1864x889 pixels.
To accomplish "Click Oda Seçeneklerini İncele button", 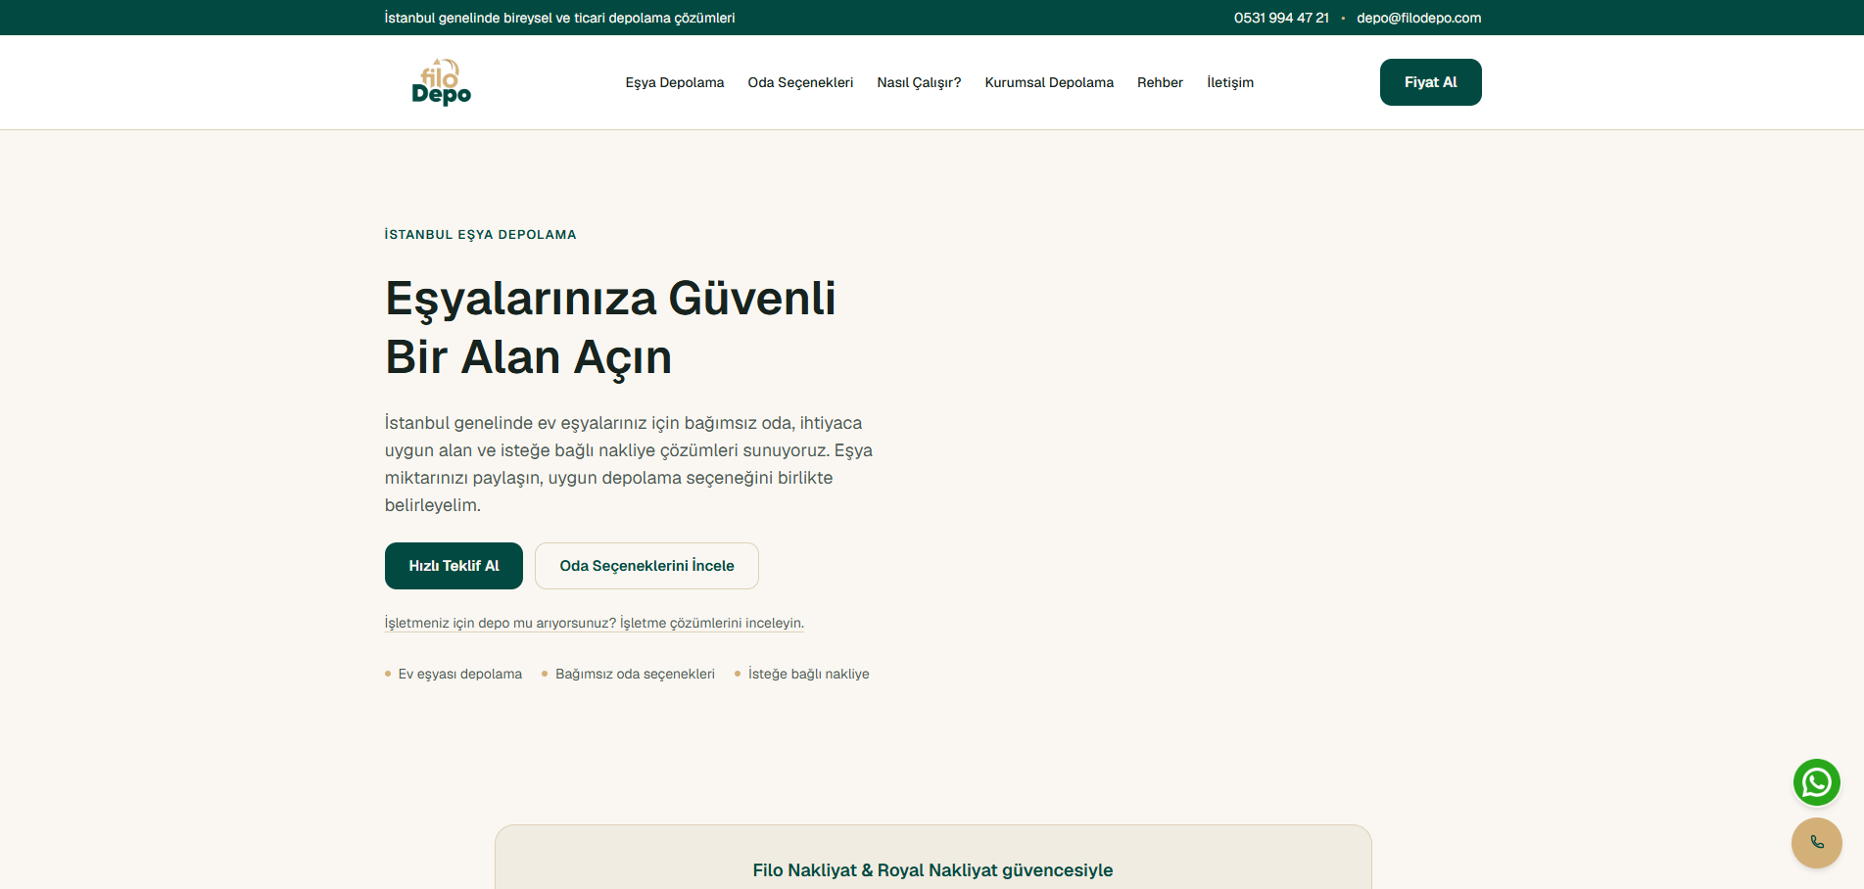I will coord(646,566).
